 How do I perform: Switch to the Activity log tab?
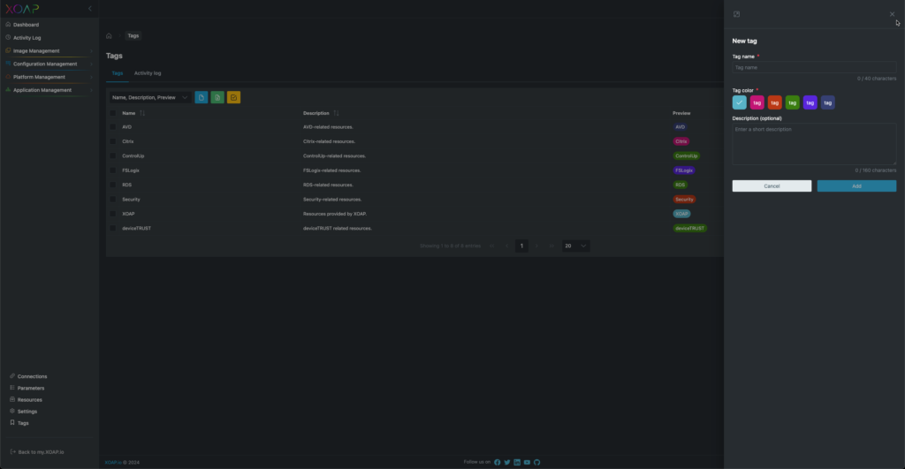pos(148,73)
